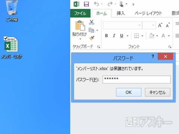
Task: Increase font size with the large A
Action: [x=160, y=25]
